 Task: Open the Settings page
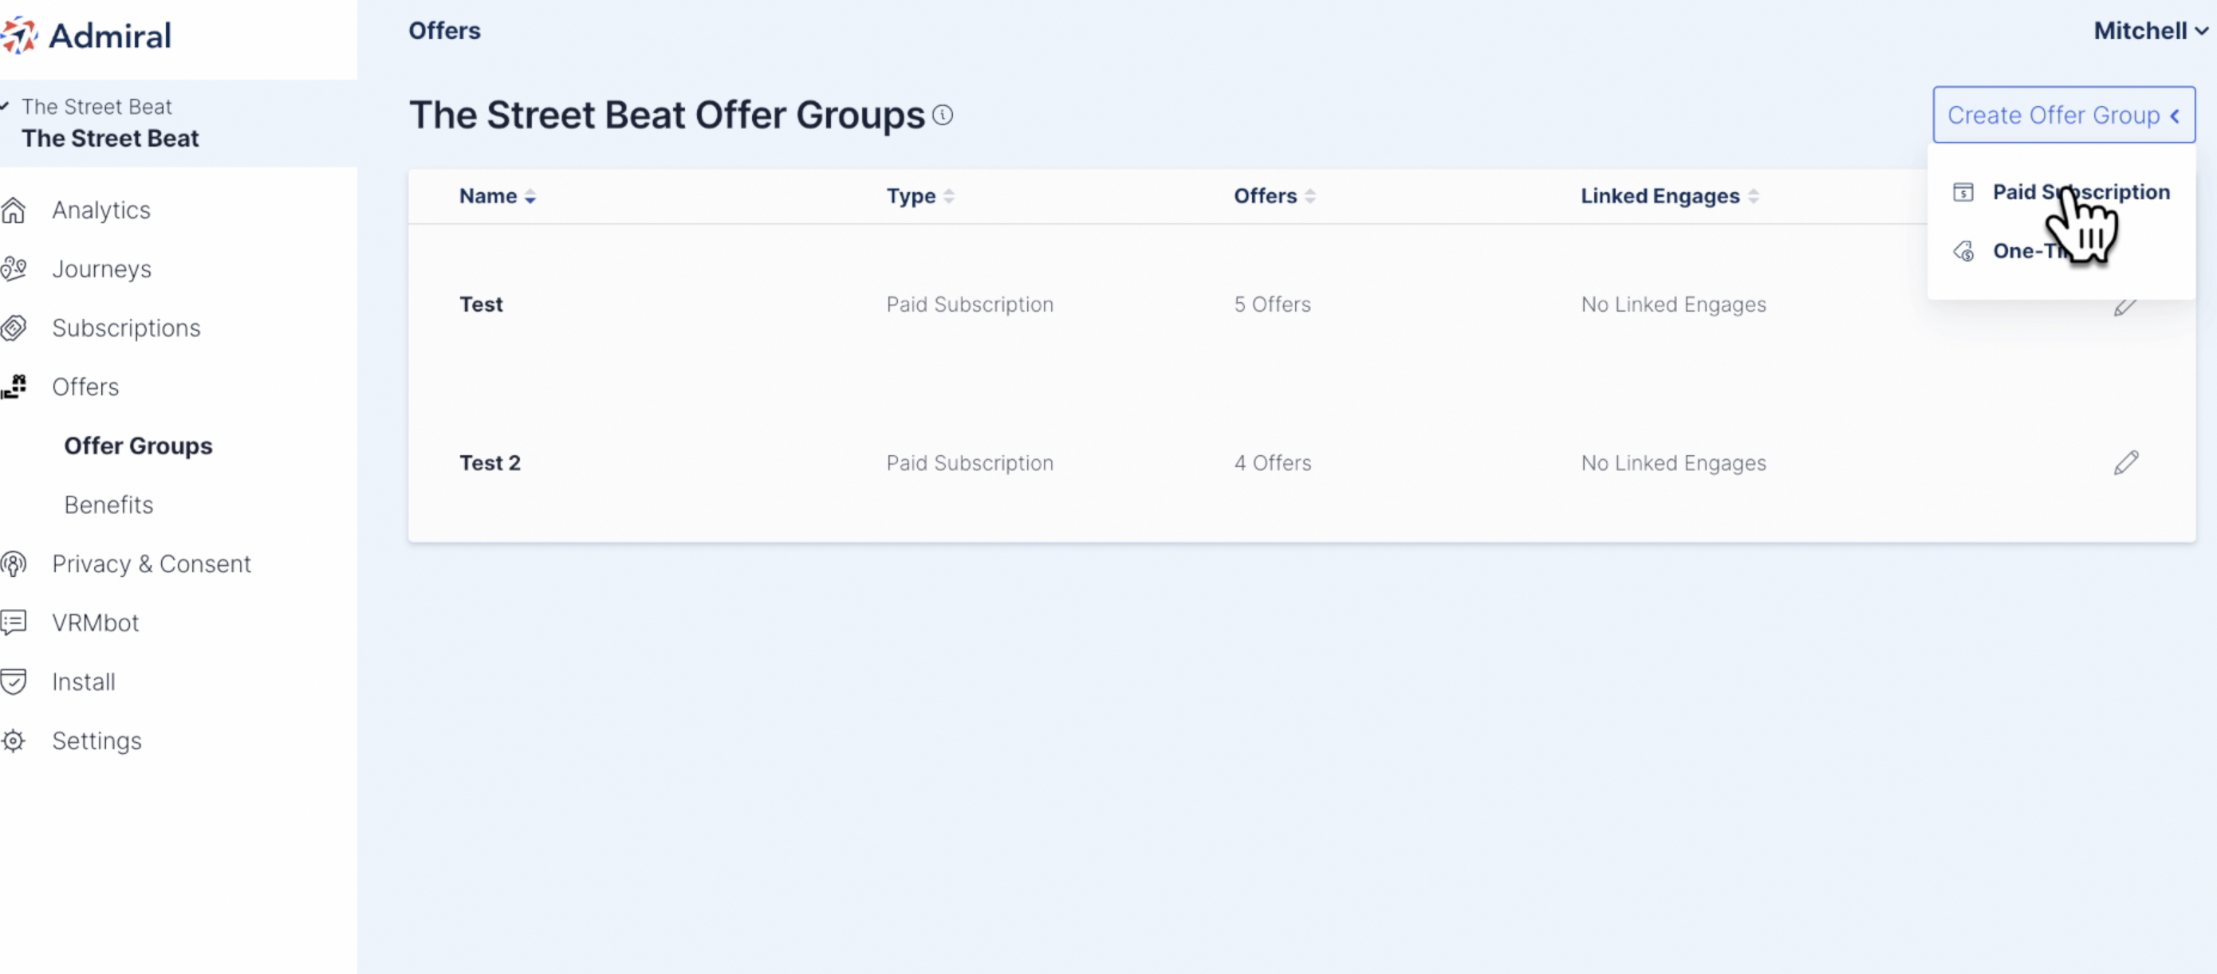point(96,740)
